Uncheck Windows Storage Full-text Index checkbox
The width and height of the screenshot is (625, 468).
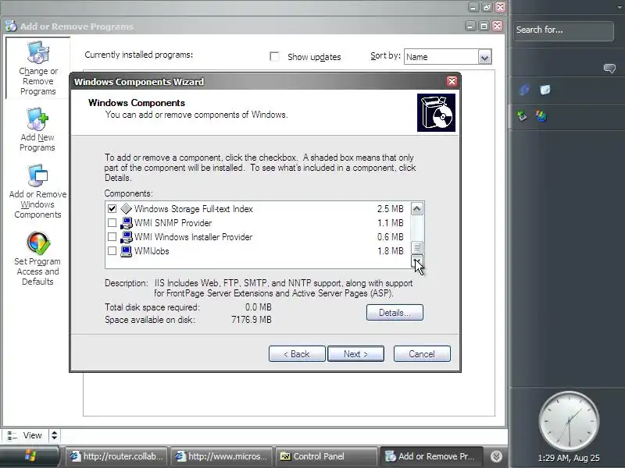(112, 208)
